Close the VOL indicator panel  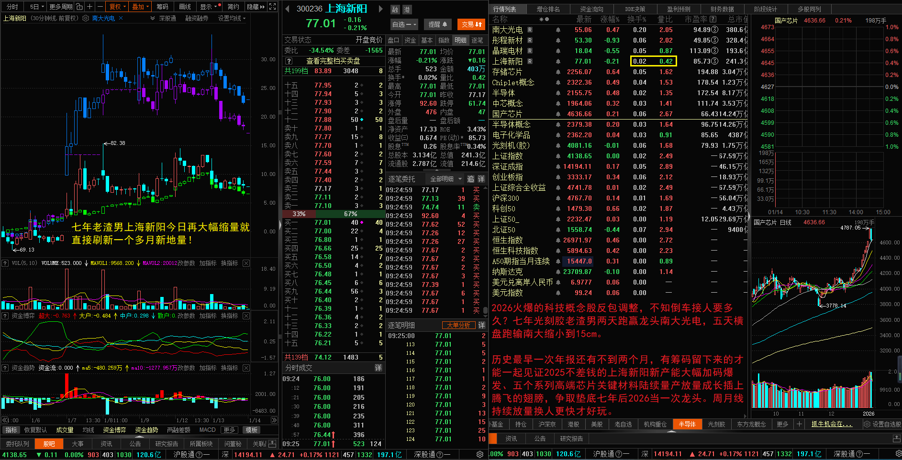click(246, 263)
